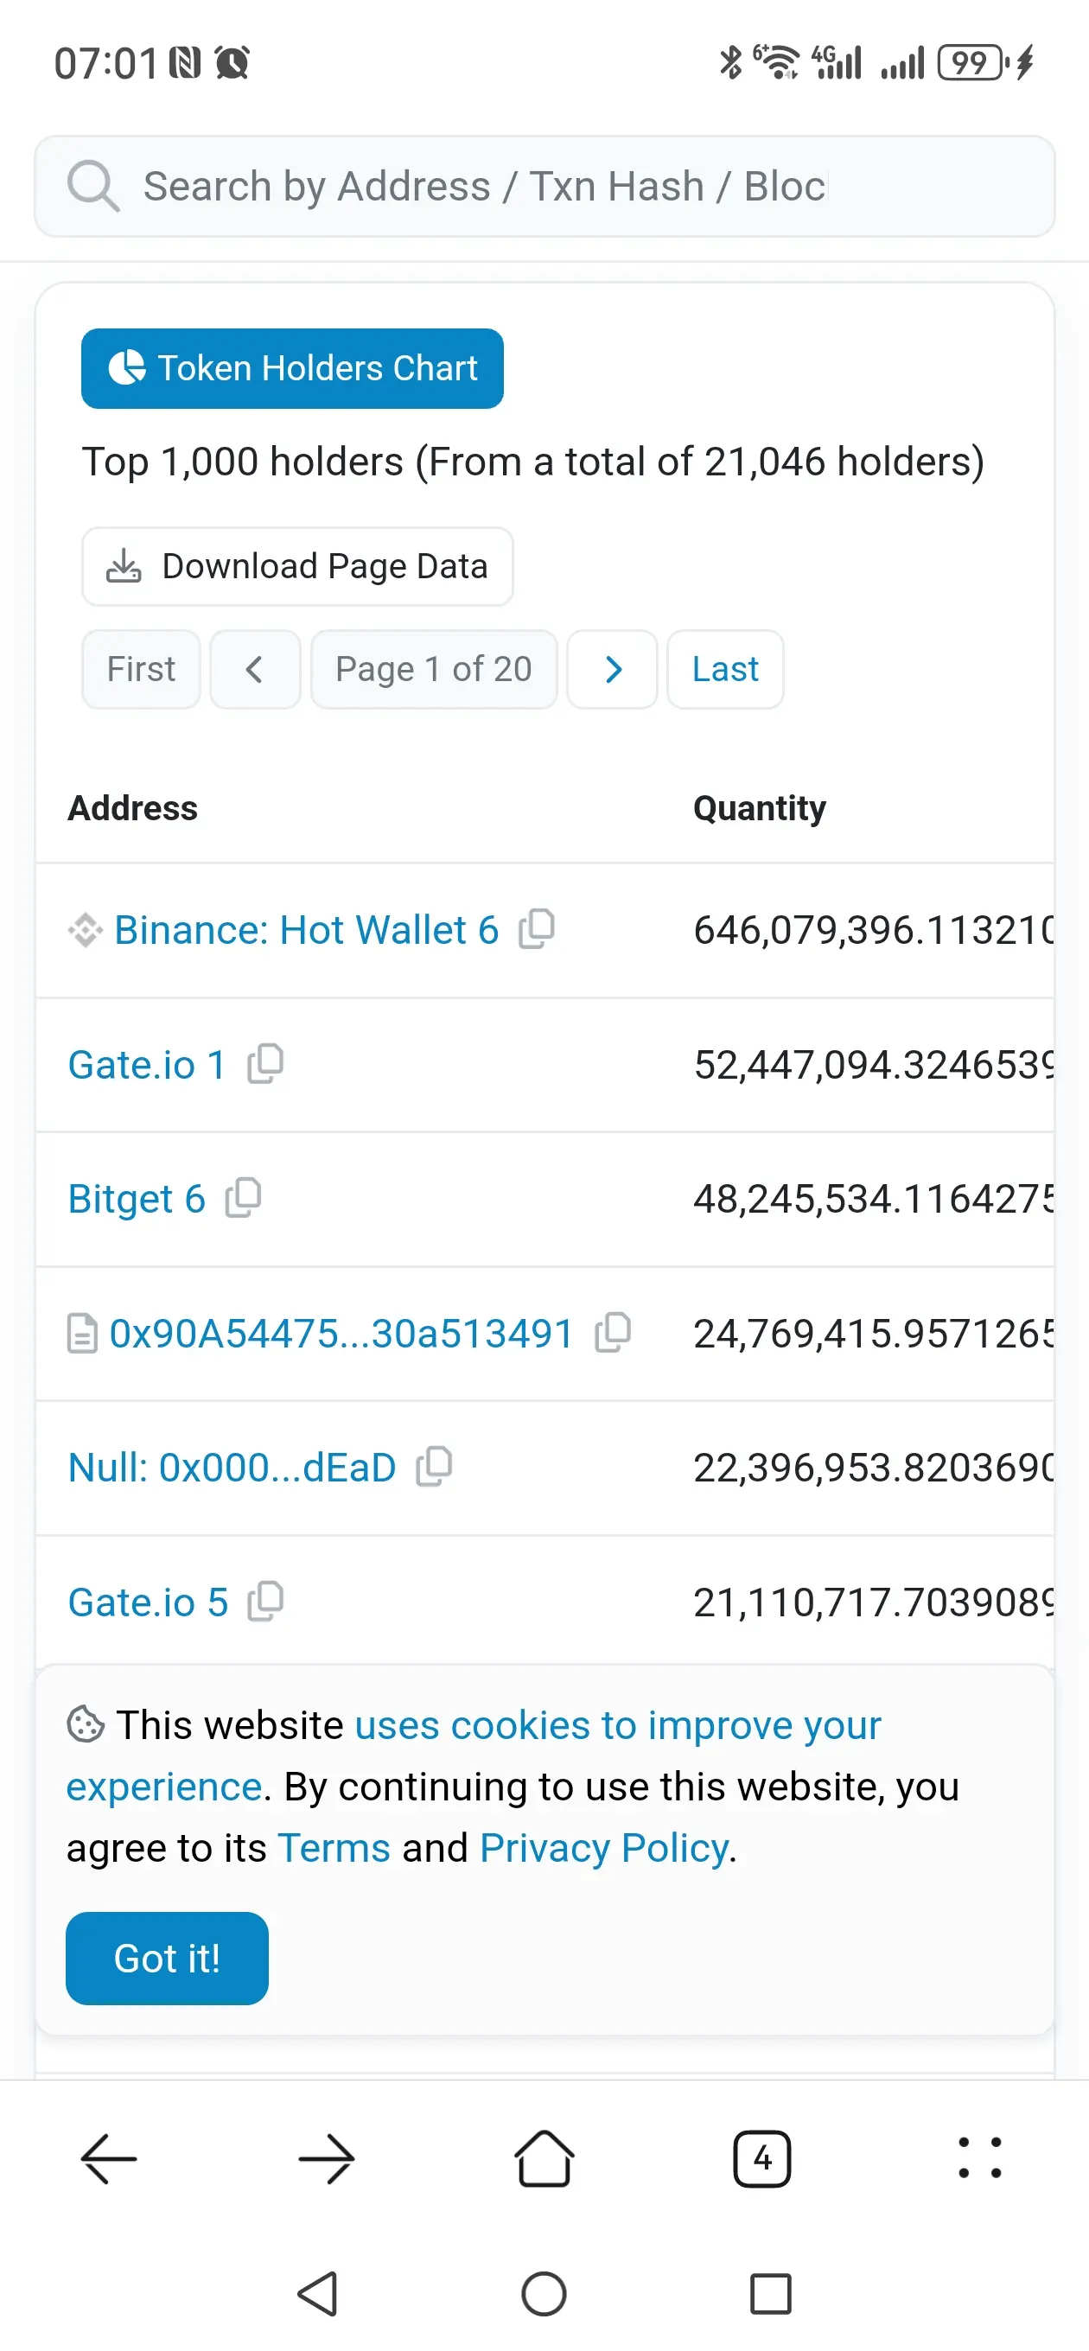This screenshot has height=2351, width=1089.
Task: Tap contract icon beside 0x90A54475 address
Action: point(82,1334)
